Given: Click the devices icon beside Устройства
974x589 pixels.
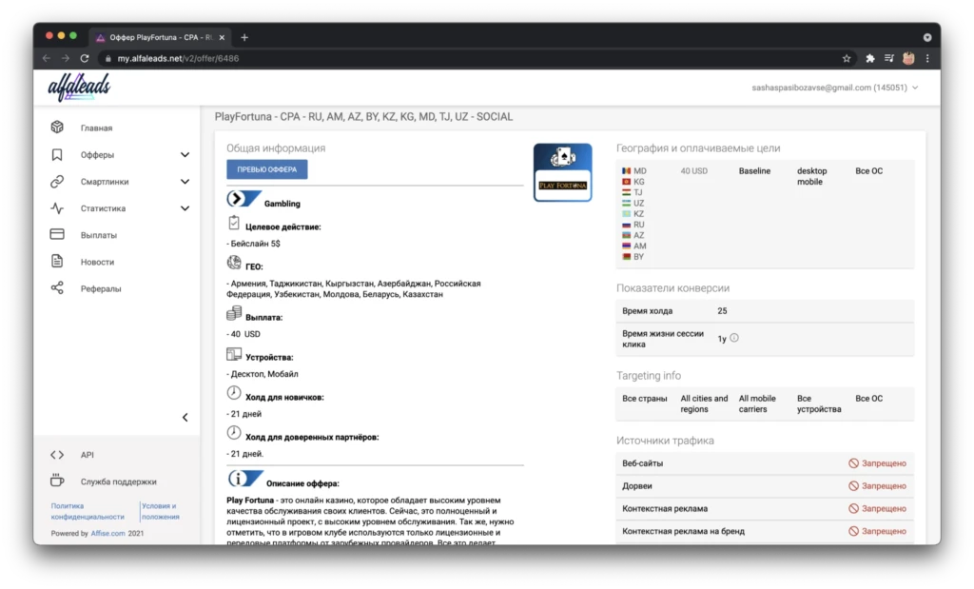Looking at the screenshot, I should coord(234,354).
